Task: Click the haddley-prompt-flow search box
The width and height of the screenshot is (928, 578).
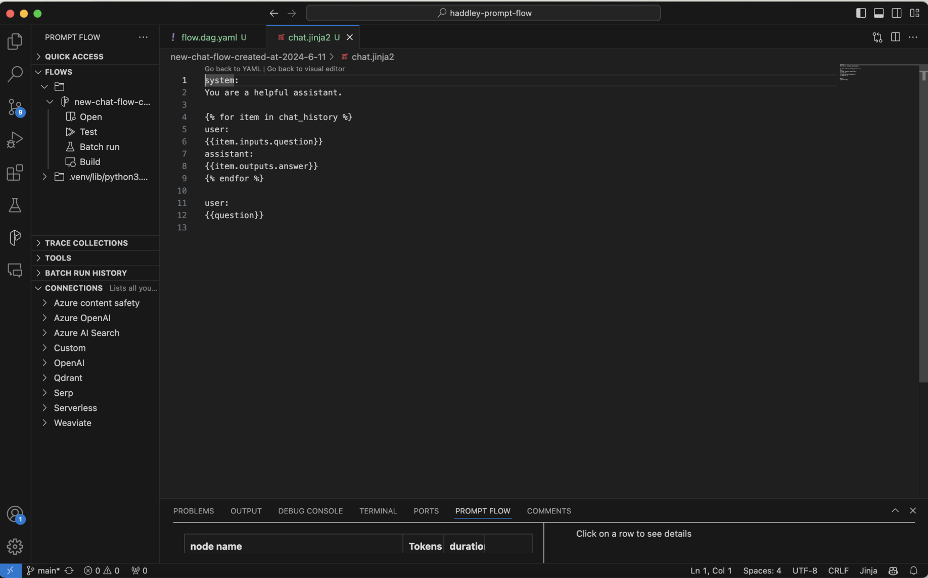Action: (x=483, y=13)
